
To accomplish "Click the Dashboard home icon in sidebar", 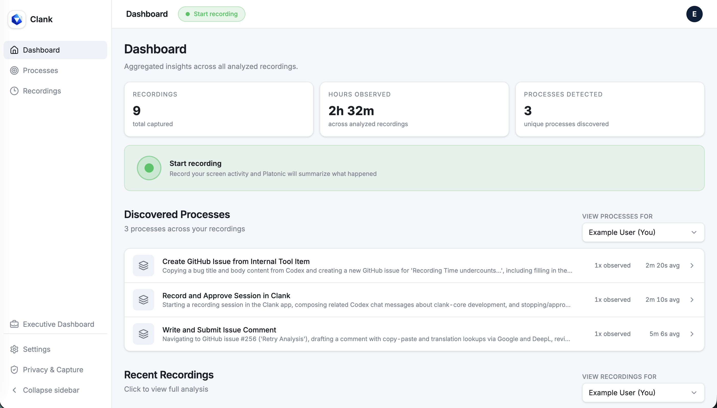I will coord(14,50).
